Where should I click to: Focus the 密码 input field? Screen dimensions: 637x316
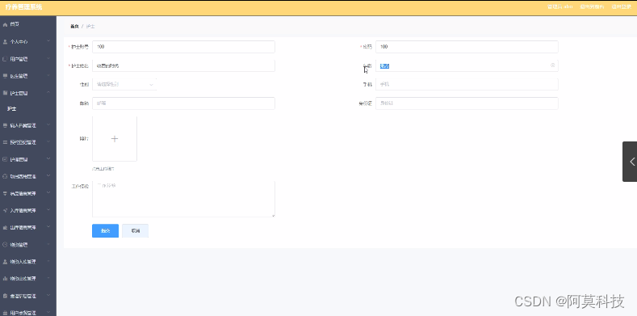(x=467, y=47)
